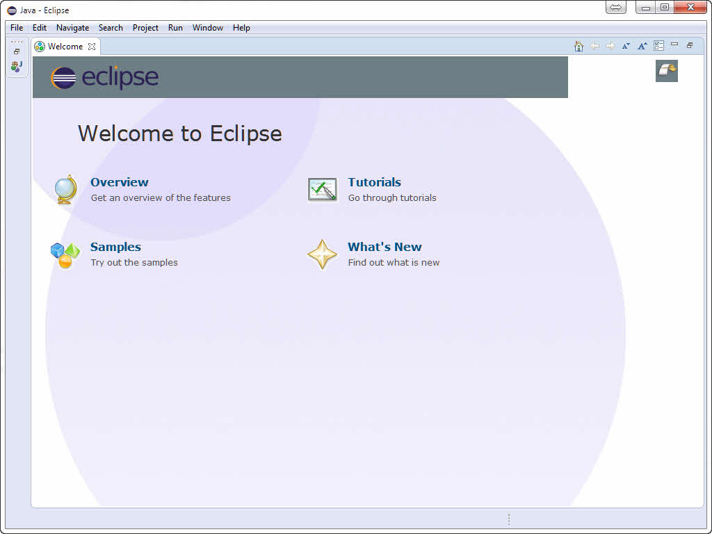This screenshot has width=712, height=534.
Task: Click 'Get an overview of the features' text
Action: pos(161,198)
